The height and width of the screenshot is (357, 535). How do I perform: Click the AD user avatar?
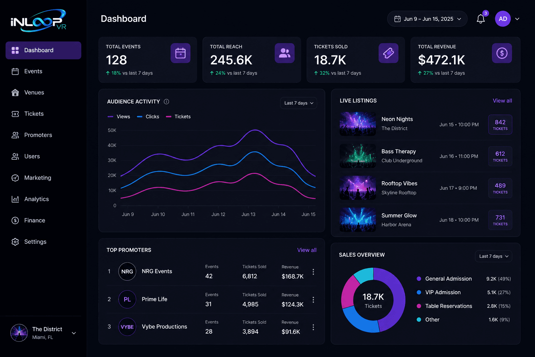pos(503,19)
